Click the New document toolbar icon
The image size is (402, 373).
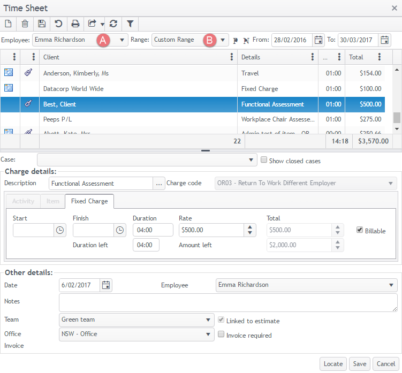coord(8,24)
